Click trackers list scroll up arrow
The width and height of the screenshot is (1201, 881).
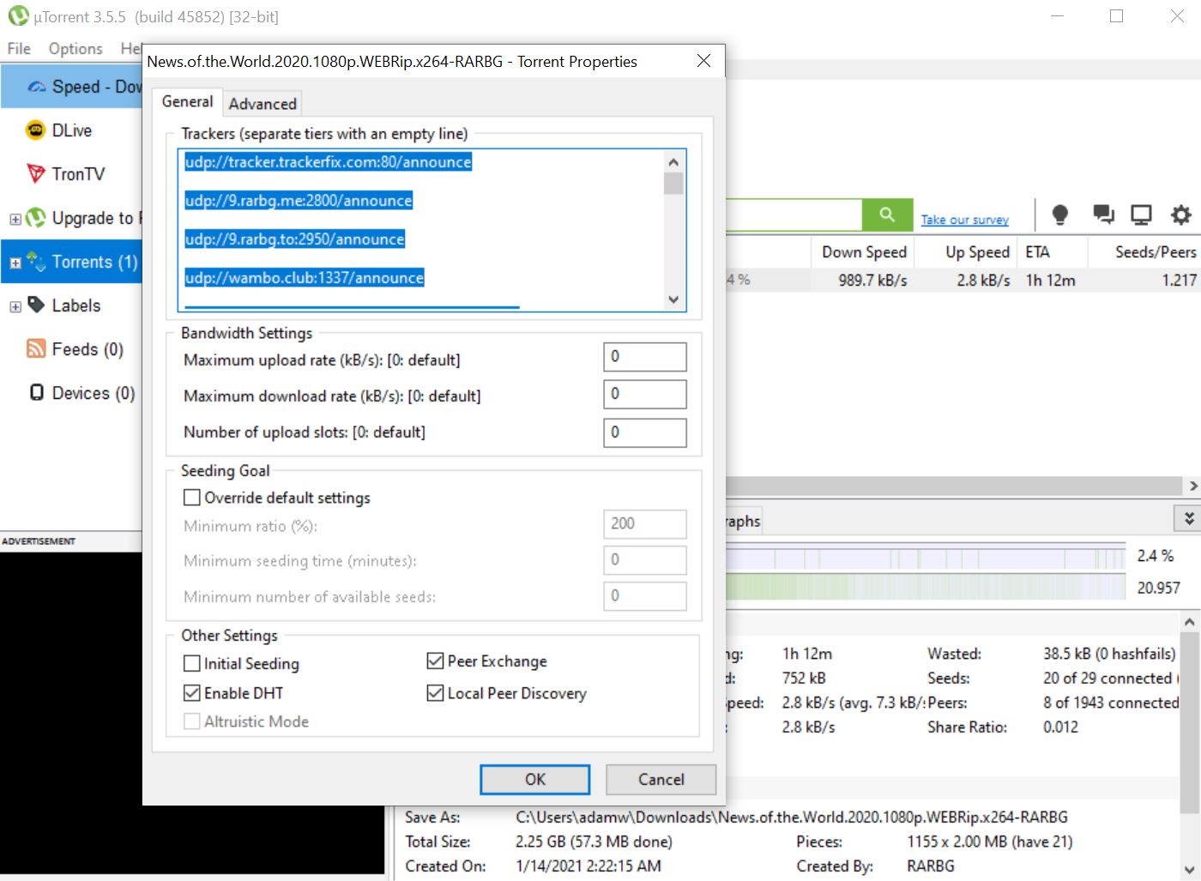coord(673,161)
